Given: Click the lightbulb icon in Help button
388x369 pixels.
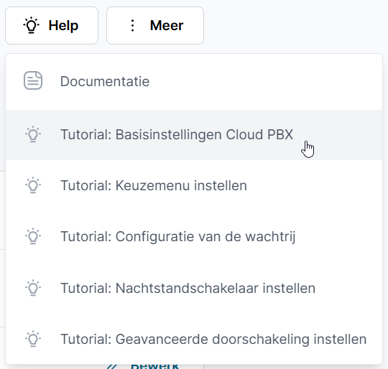Looking at the screenshot, I should [x=31, y=25].
